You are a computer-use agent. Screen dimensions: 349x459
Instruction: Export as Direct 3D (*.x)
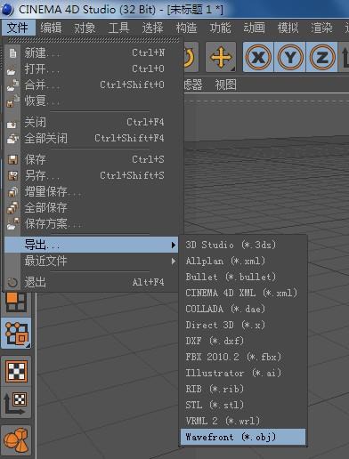coord(243,325)
